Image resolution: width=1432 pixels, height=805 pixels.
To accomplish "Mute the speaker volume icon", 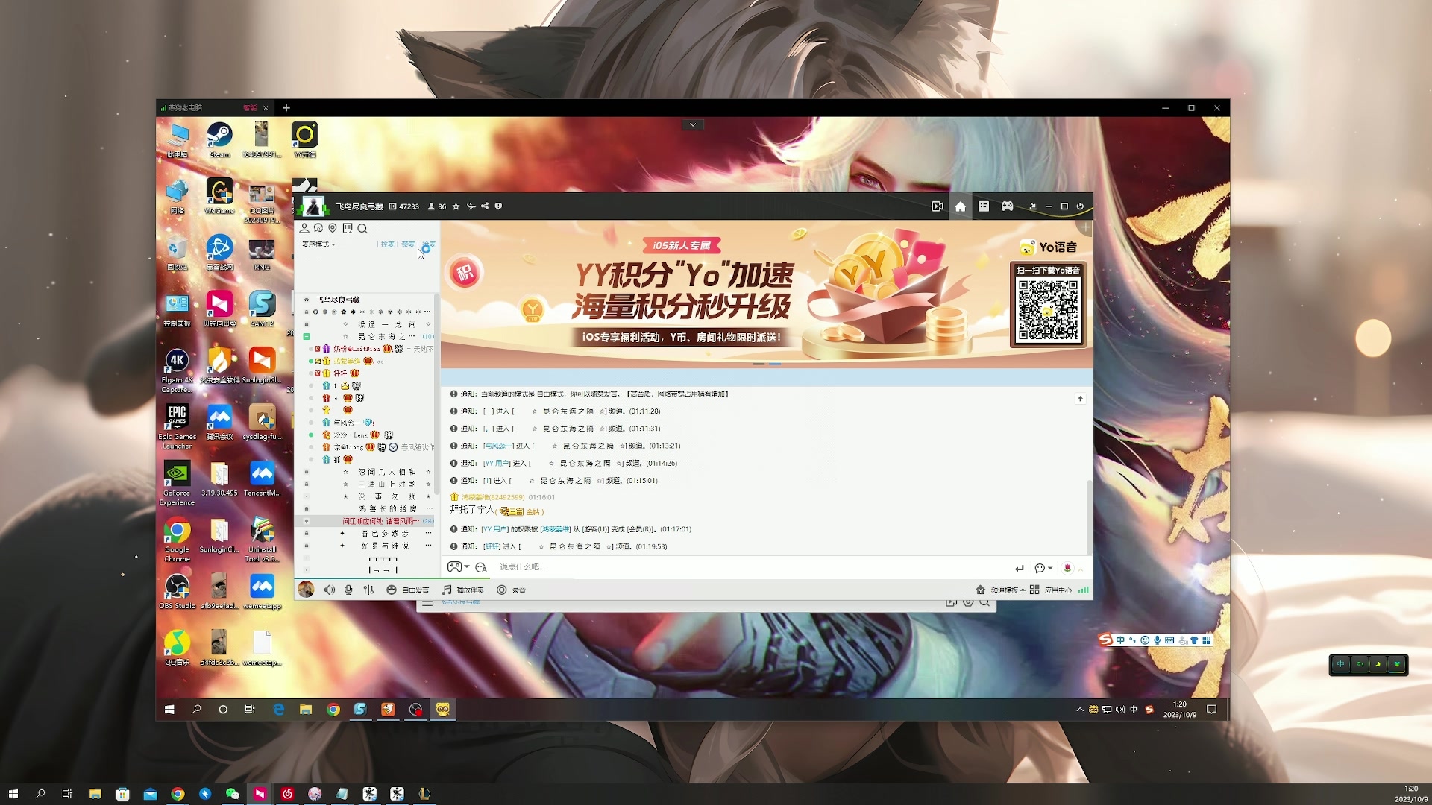I will click(330, 590).
